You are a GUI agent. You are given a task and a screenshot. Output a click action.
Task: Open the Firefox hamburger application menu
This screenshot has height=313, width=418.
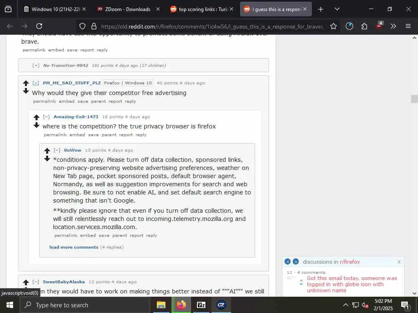408,26
